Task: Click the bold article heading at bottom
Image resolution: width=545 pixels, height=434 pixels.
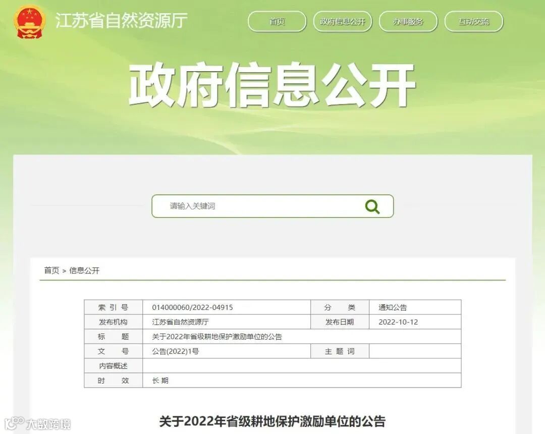Action: (272, 421)
